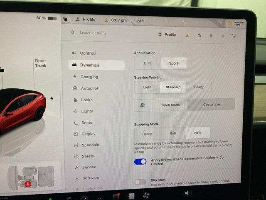The width and height of the screenshot is (266, 200).
Task: Open the Service settings menu
Action: tap(85, 167)
